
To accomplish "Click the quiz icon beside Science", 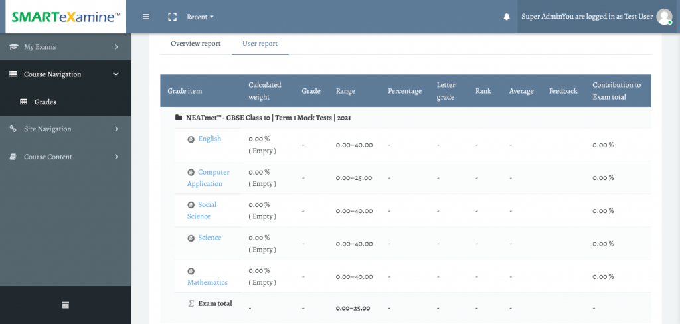I will click(x=191, y=238).
